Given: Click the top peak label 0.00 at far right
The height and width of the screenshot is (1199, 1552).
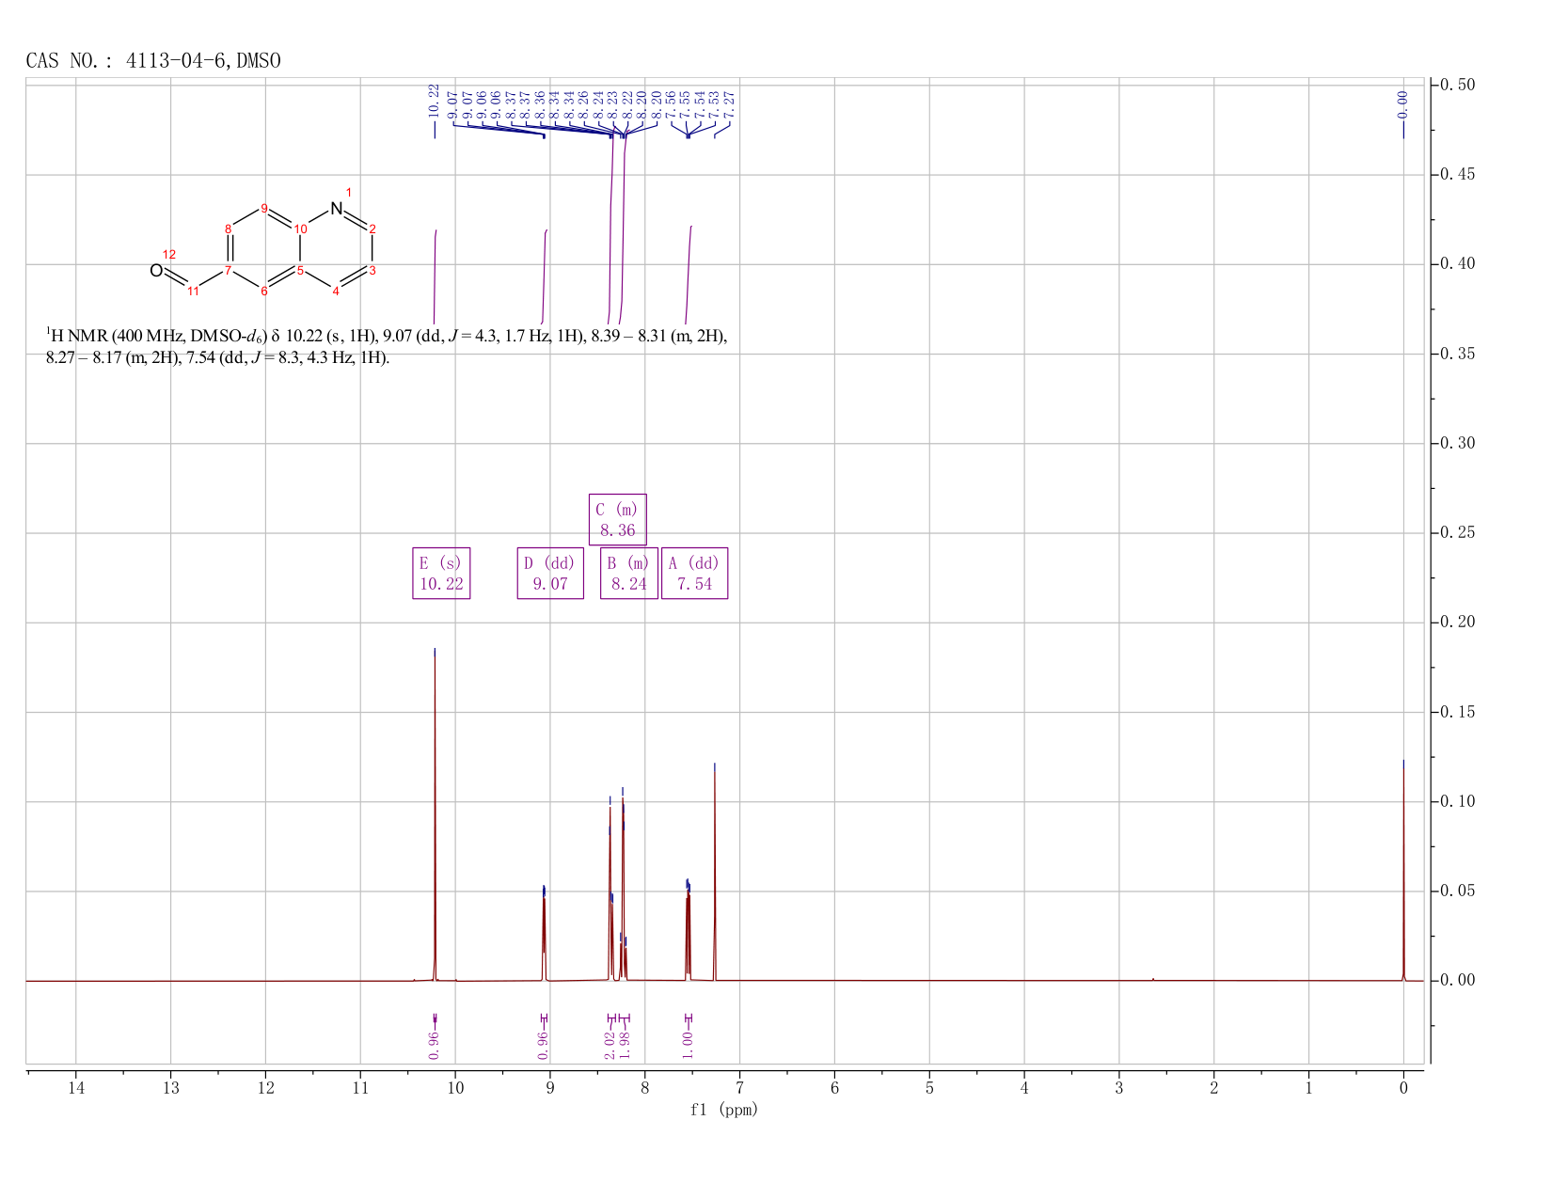Looking at the screenshot, I should tap(1402, 103).
